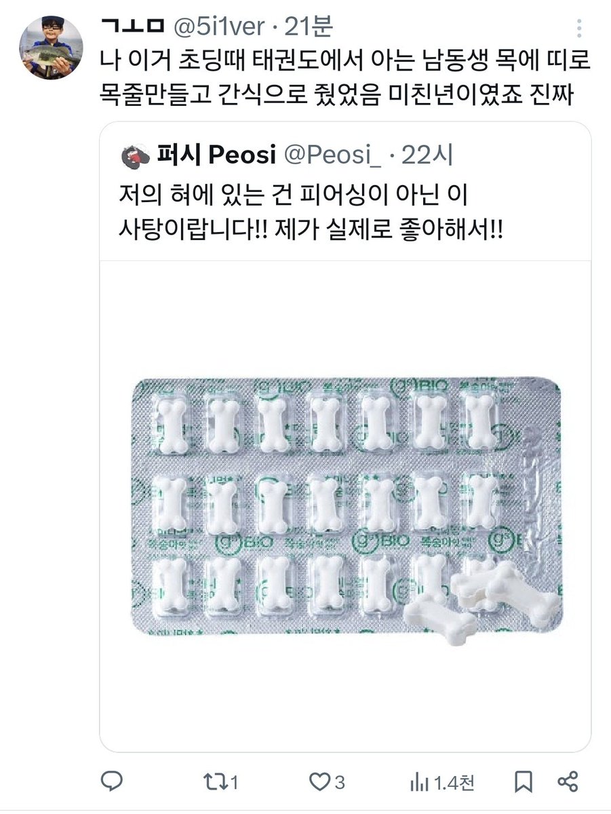This screenshot has height=814, width=611.
Task: Click the main tweet text about 태권도
Action: point(345,79)
